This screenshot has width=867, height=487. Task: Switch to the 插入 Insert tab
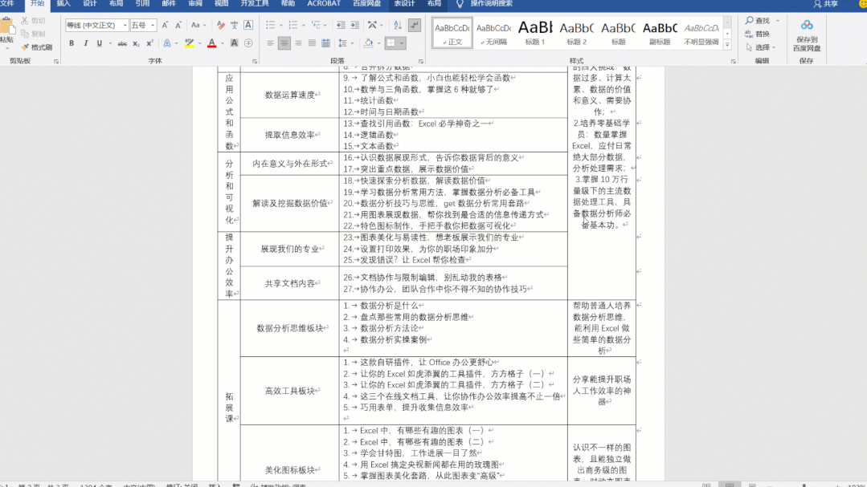(63, 4)
